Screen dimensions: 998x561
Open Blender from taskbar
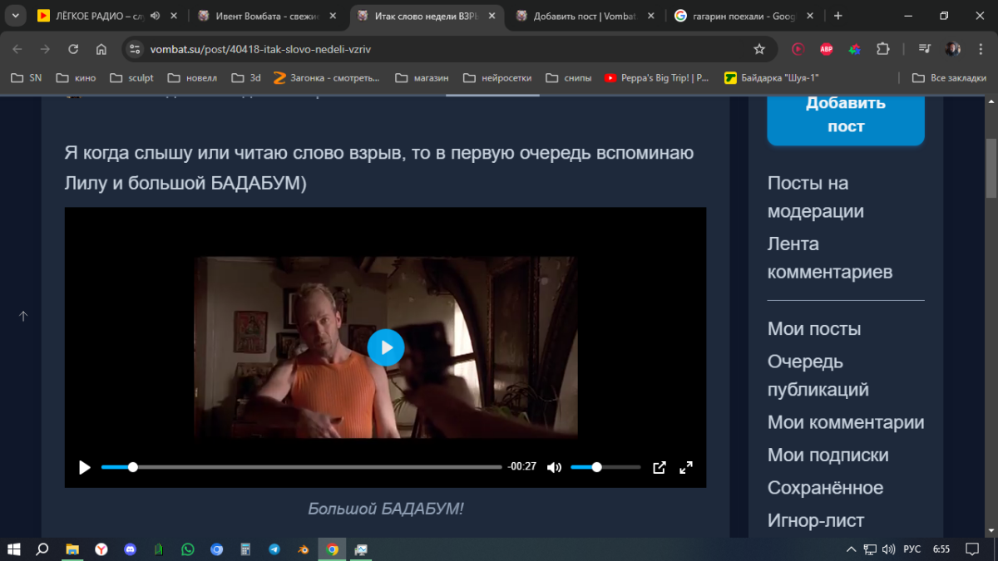point(304,549)
